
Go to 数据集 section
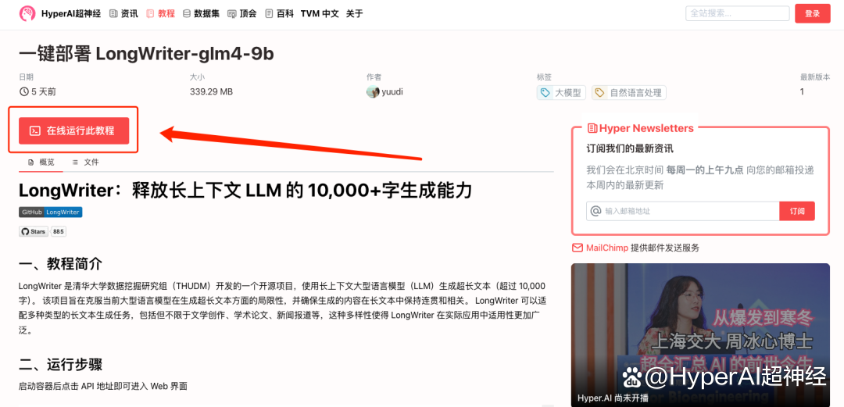click(202, 13)
